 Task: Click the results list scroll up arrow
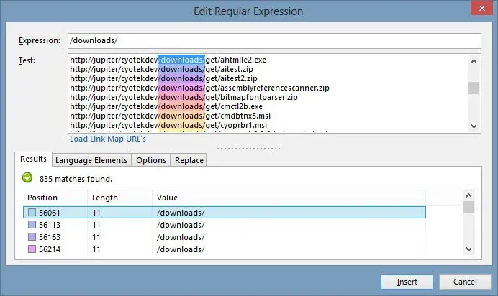(x=468, y=195)
